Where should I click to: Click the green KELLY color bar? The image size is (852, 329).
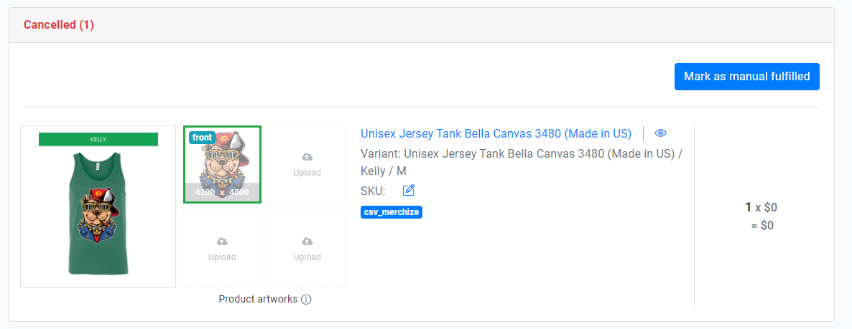(x=98, y=139)
